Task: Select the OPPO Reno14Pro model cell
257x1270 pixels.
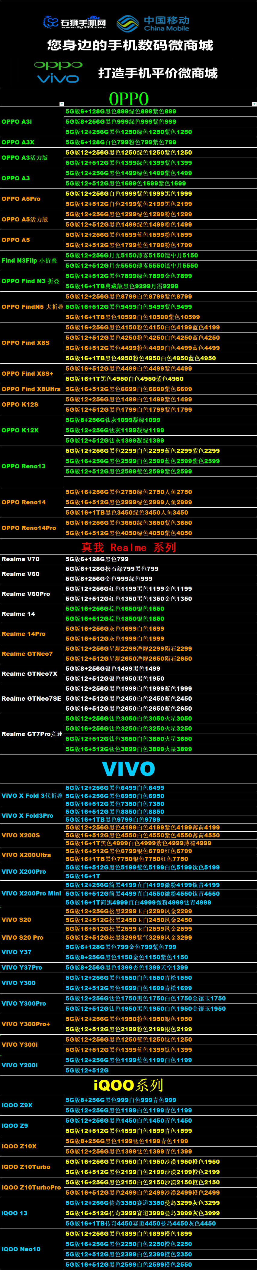Action: click(x=33, y=528)
